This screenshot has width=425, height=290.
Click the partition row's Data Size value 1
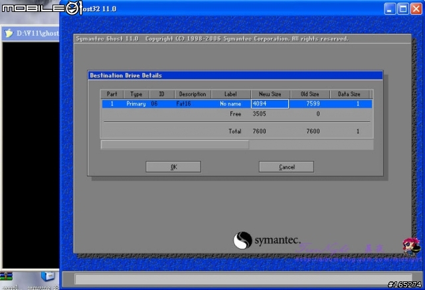[358, 104]
